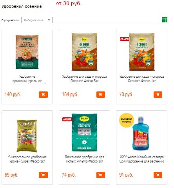This screenshot has height=188, width=174.
Task: Add Урожай Super Фаско 1кг to cart
Action: coord(43,175)
